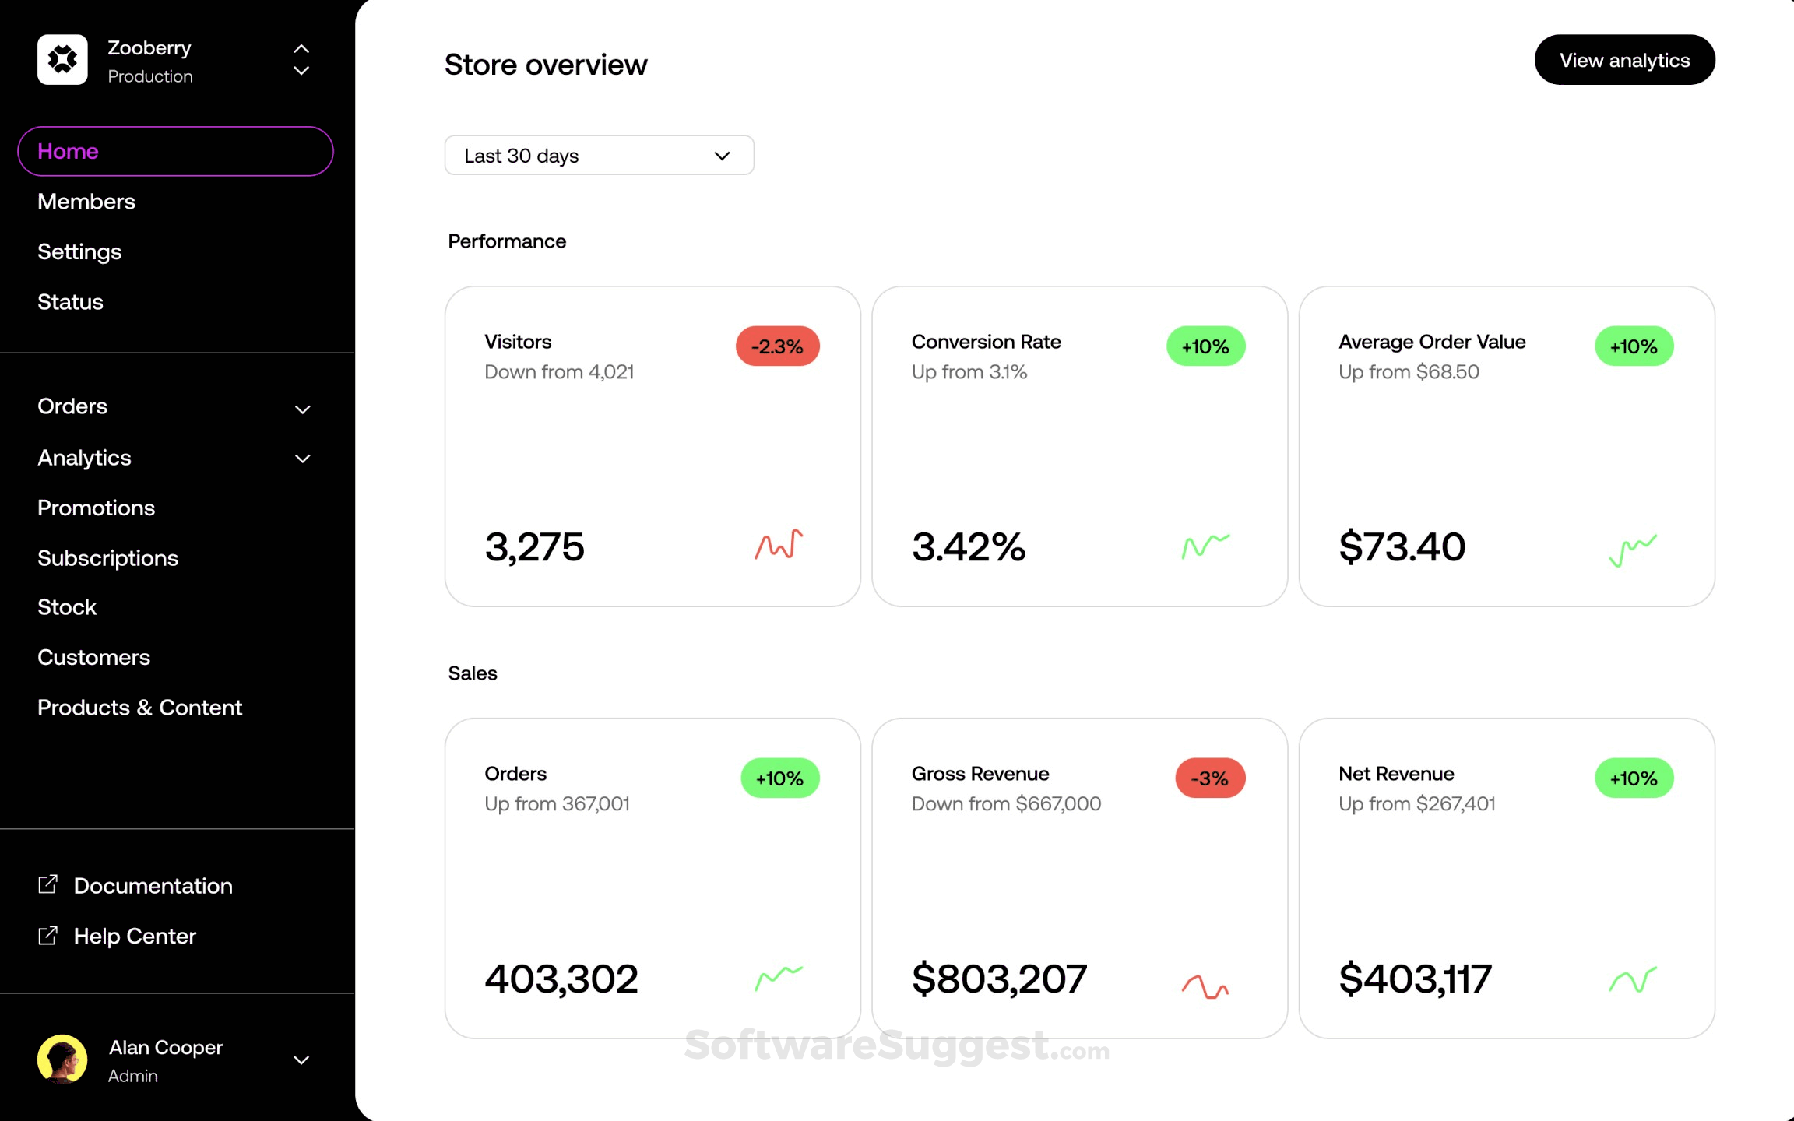Click the Visitors -2.3% red badge
The width and height of the screenshot is (1794, 1121).
point(777,346)
